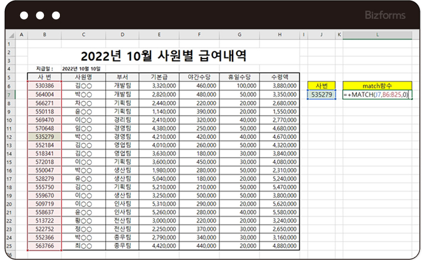Click the 수령액 column header cell
Screen dimensions: 424x260
coord(279,77)
